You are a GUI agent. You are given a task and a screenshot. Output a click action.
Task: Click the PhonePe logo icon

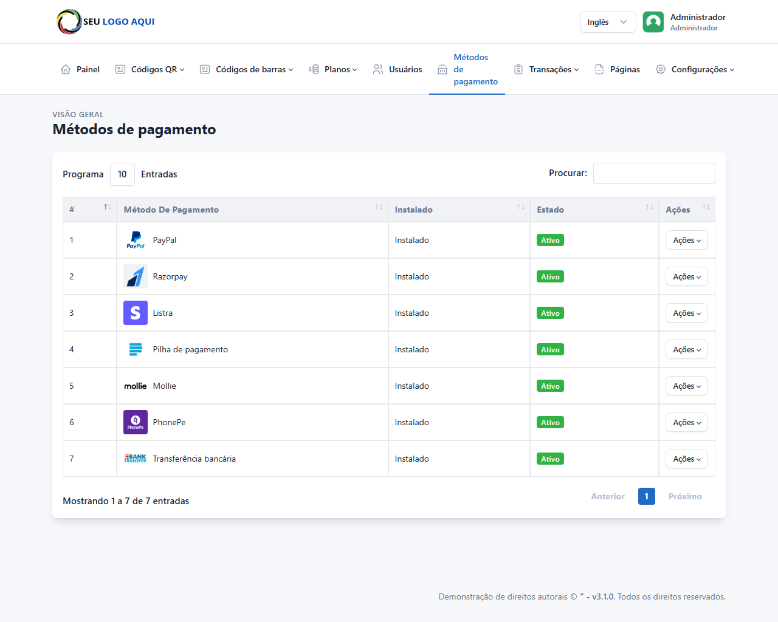coord(135,422)
